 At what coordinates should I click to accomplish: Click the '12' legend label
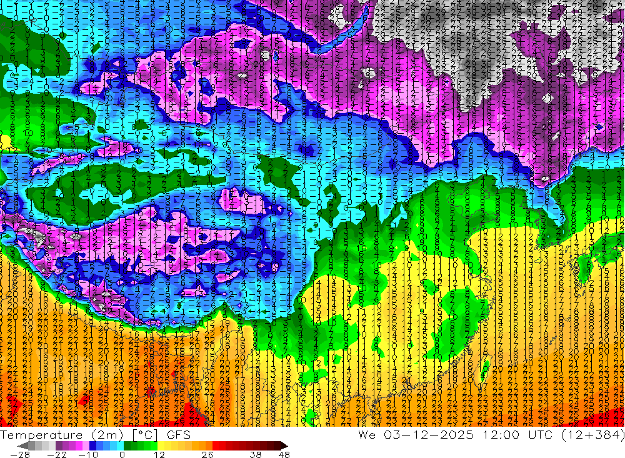(159, 455)
